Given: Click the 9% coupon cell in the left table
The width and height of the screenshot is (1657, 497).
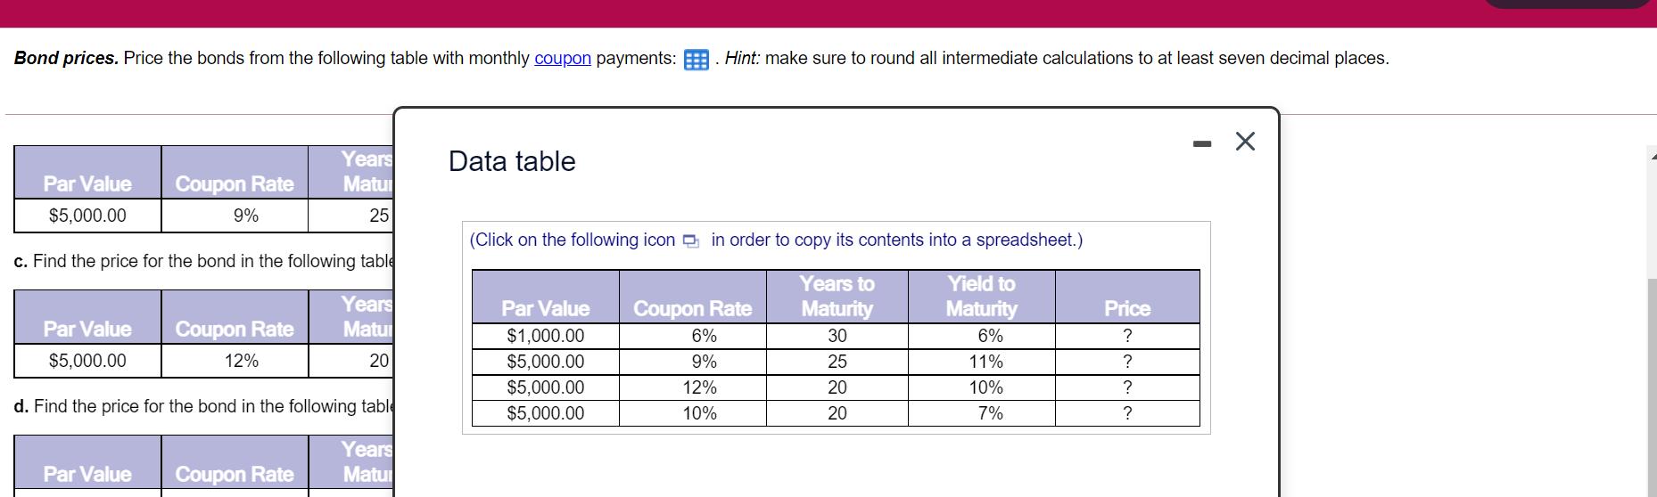Looking at the screenshot, I should click(x=245, y=216).
